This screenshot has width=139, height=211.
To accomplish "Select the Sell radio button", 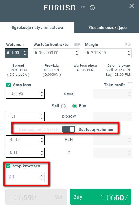I will tap(63, 106).
